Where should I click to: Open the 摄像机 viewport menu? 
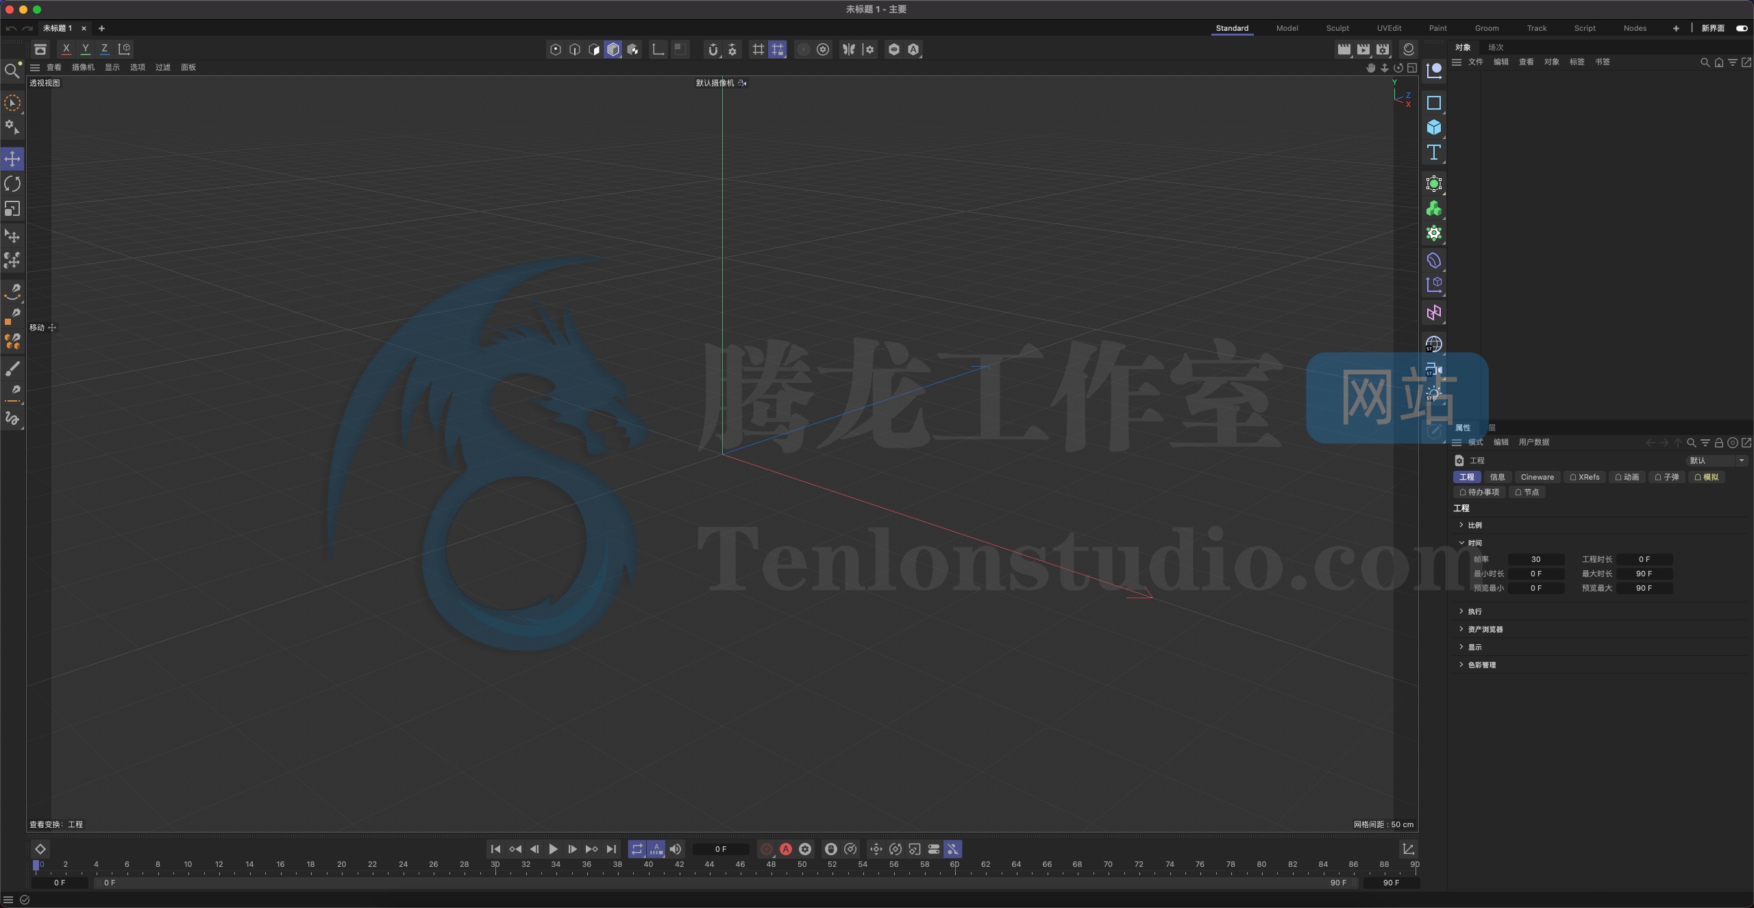tap(84, 67)
